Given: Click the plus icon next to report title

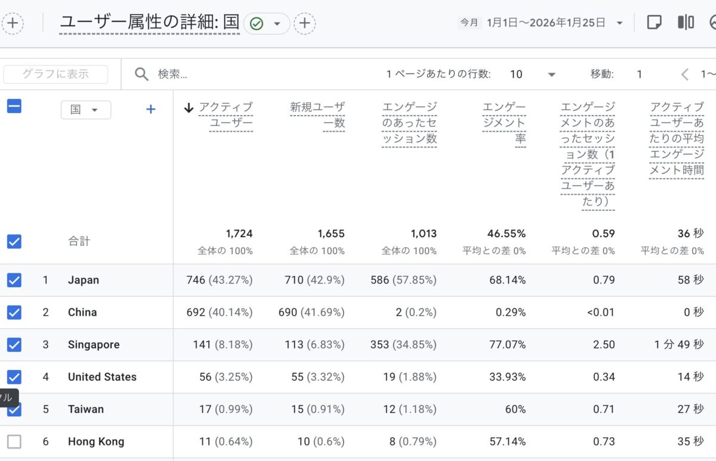Looking at the screenshot, I should [304, 23].
